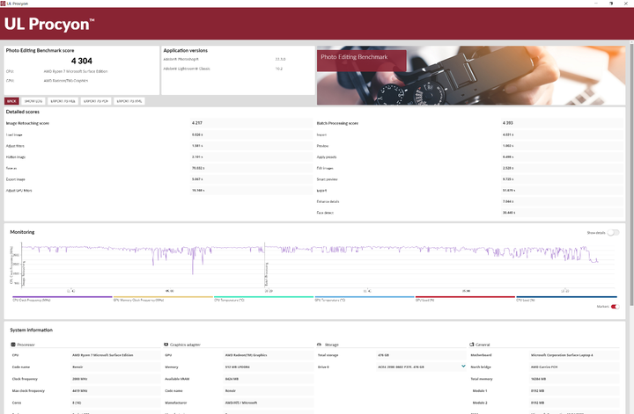634x414 pixels.
Task: Click Clock frequency row label in Processor
Action: (x=25, y=379)
